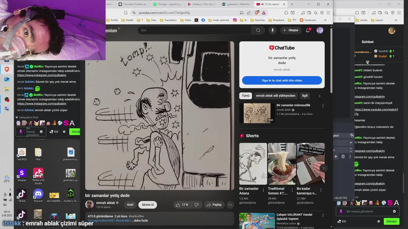Open the Not folder on desktop
This screenshot has height=229, width=408.
[38, 155]
